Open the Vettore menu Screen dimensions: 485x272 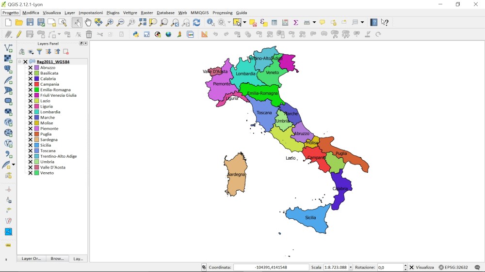130,13
